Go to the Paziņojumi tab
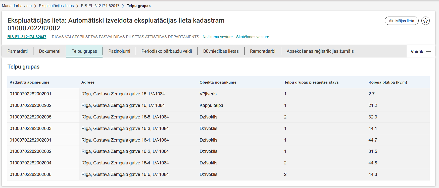The width and height of the screenshot is (439, 188). point(119,51)
